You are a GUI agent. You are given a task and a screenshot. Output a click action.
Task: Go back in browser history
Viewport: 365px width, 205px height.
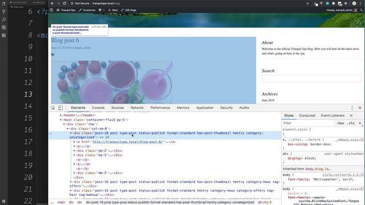coord(52,3)
